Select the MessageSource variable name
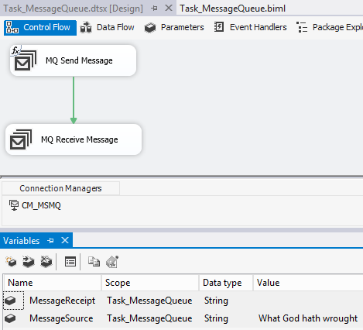Viewport: 363px width, 330px height. pos(61,318)
